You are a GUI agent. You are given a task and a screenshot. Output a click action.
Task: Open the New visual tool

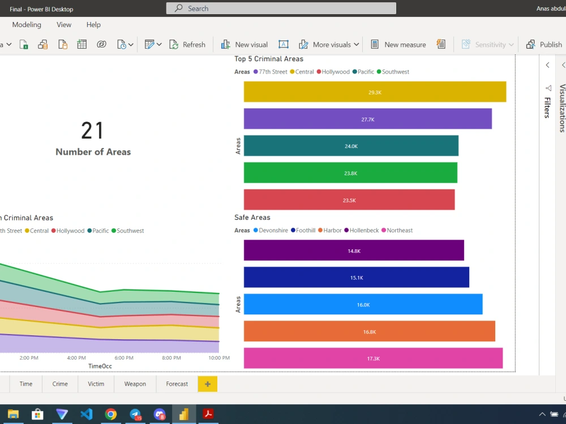(244, 44)
